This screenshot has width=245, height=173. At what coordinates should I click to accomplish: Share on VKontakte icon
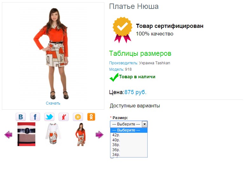[x=21, y=117]
